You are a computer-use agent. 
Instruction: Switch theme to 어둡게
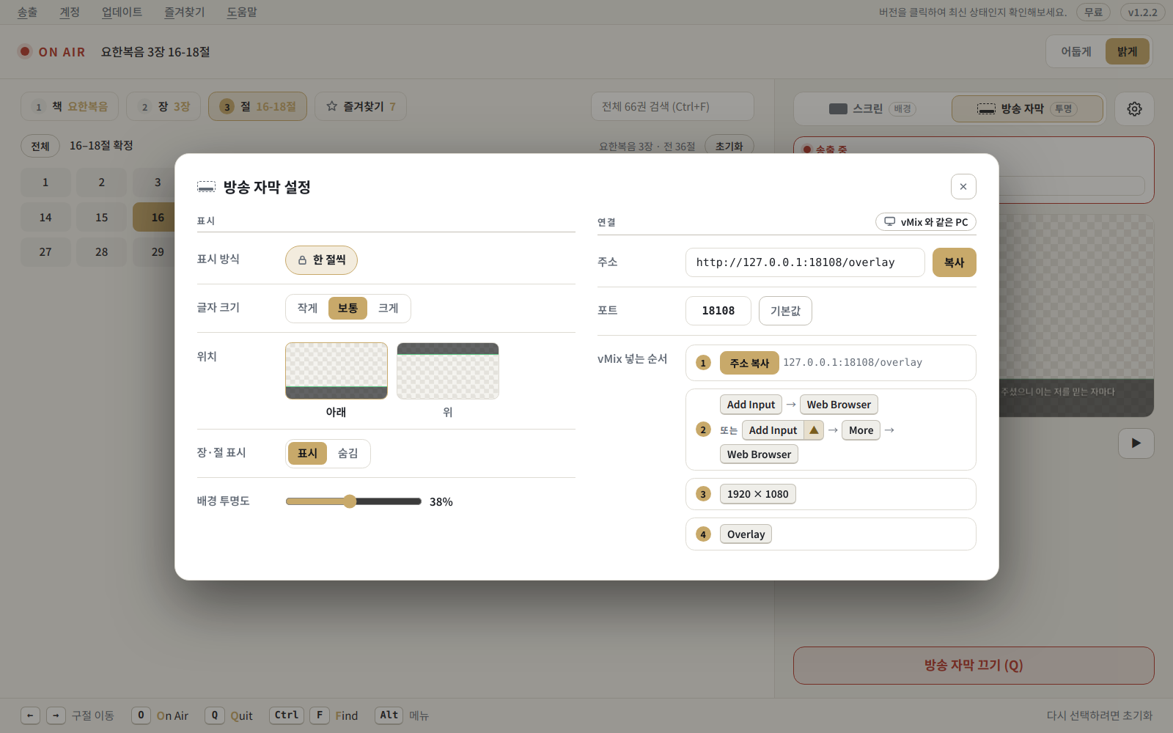(1076, 51)
